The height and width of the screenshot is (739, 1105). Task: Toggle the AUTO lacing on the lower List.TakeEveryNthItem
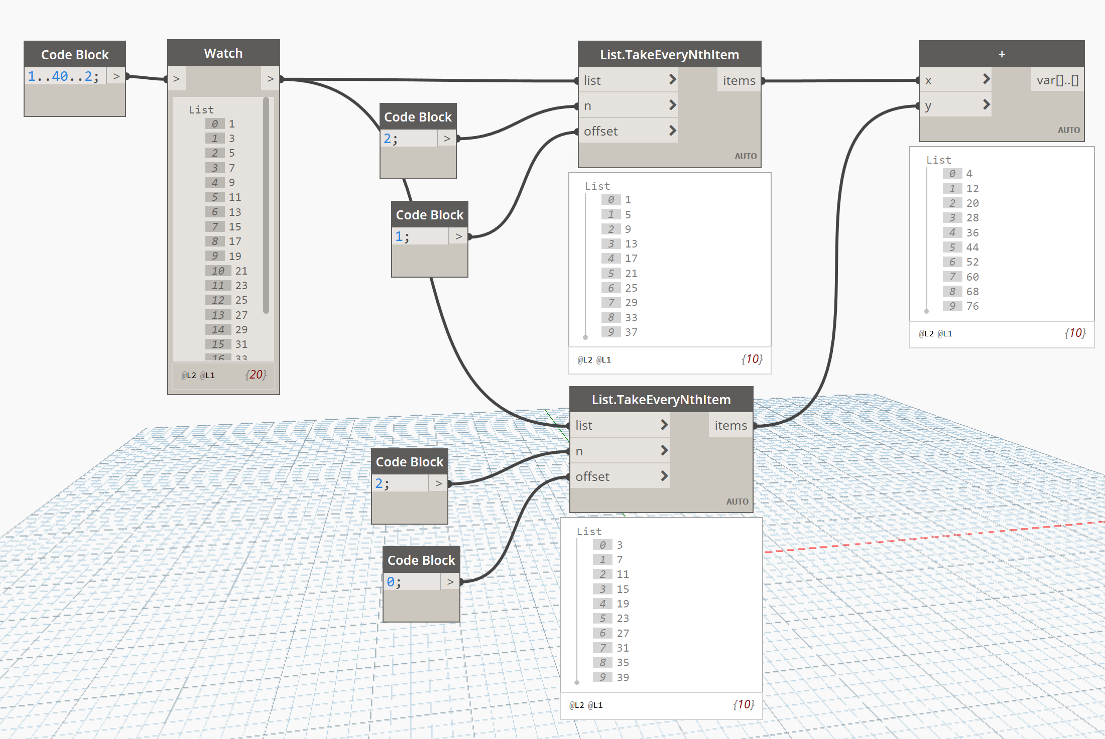736,501
